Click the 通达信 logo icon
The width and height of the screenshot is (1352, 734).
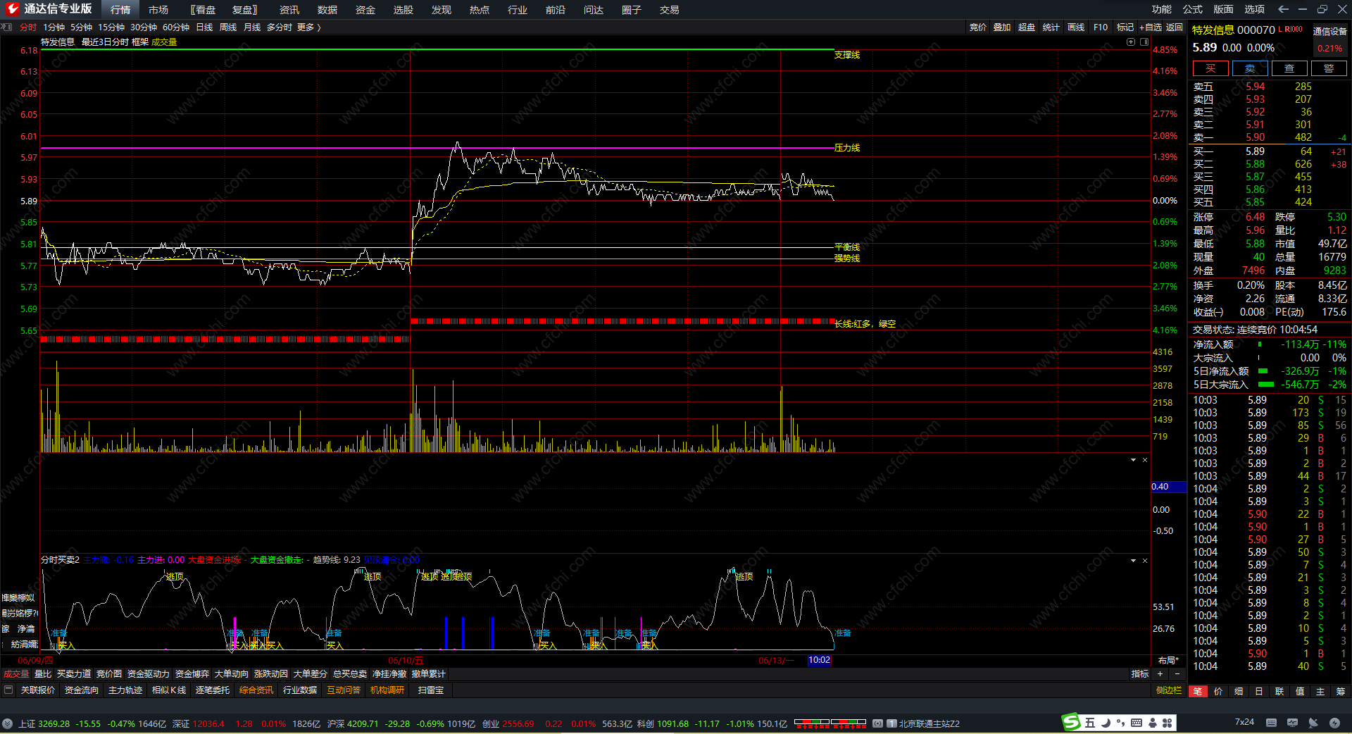coord(12,9)
